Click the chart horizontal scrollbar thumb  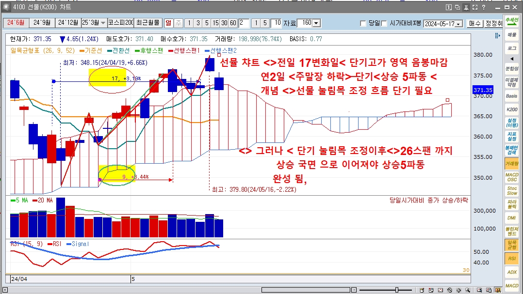306,290
